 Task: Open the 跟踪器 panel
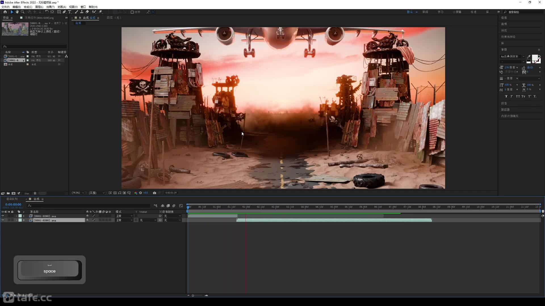(505, 109)
